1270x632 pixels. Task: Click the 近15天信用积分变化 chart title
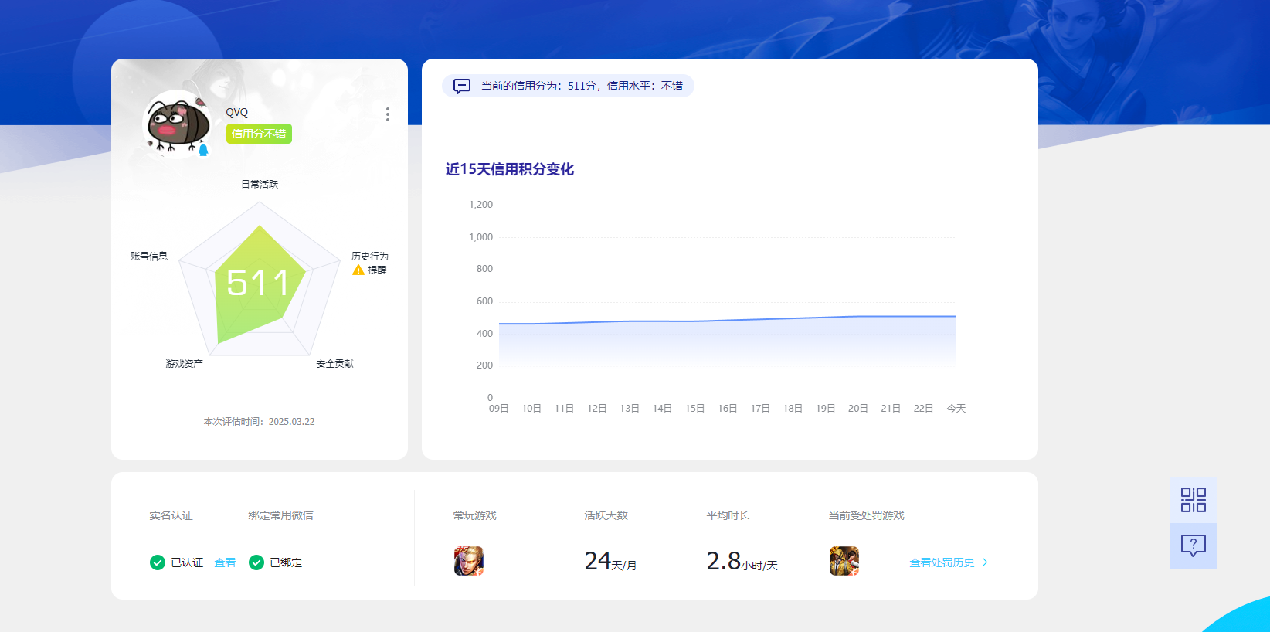510,169
